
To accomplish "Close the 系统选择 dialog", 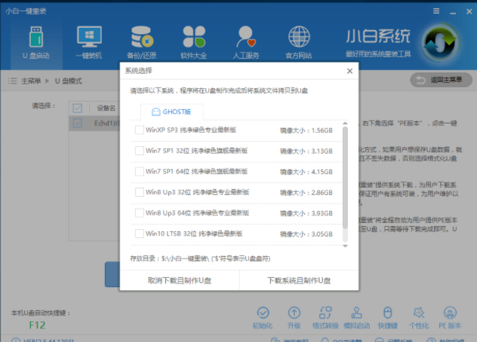I will click(x=349, y=71).
